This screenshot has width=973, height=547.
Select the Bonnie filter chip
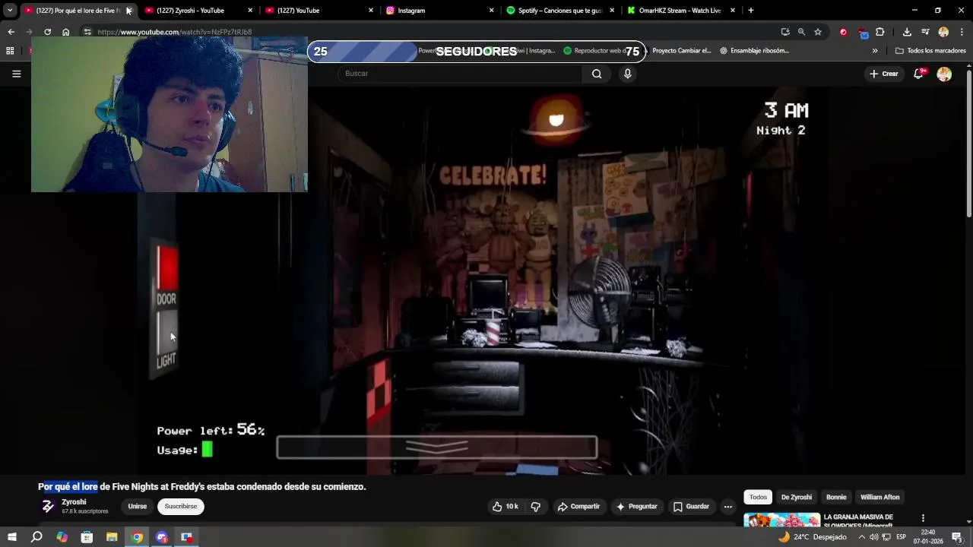(836, 497)
